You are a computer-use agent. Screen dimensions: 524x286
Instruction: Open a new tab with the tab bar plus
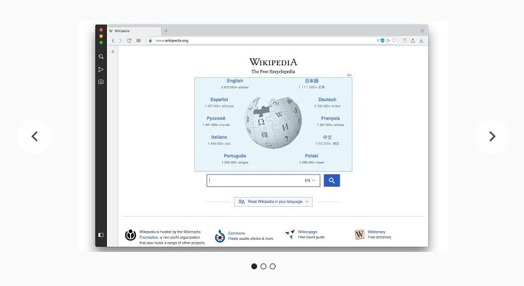pos(166,31)
